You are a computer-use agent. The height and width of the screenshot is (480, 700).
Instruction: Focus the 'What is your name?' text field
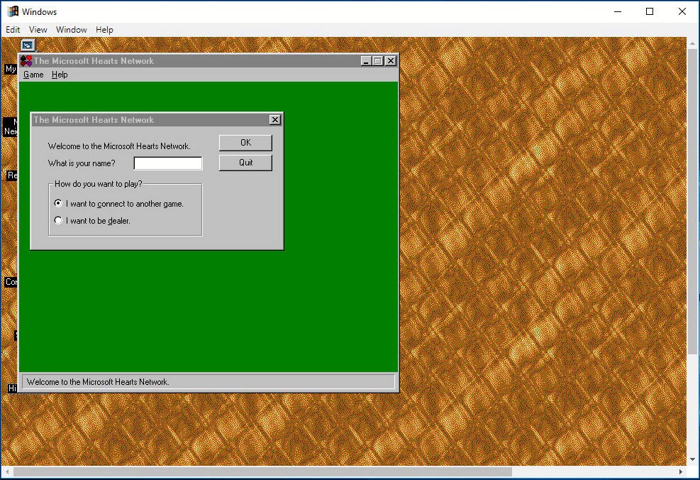pos(168,163)
